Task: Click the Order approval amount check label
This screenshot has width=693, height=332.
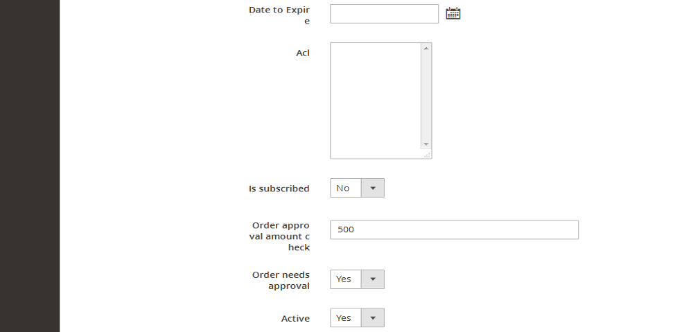Action: pos(279,236)
